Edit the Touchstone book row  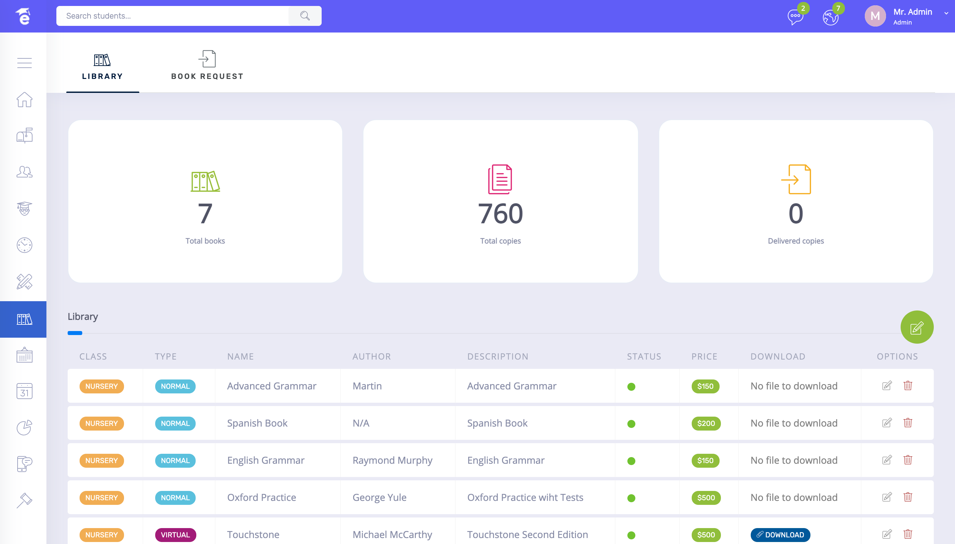887,534
